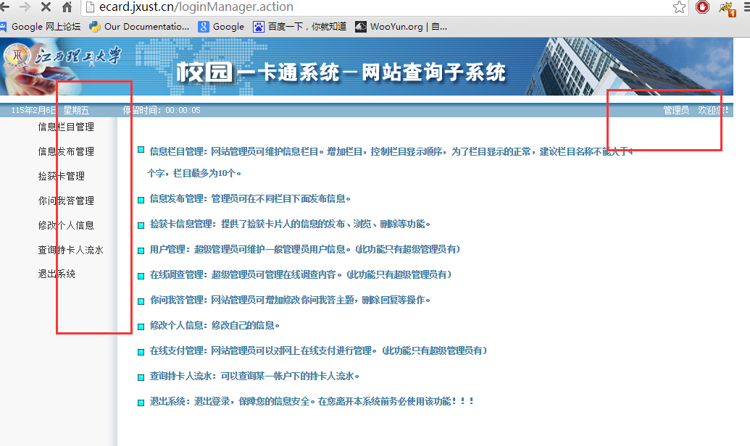Open 捡获卡管理 in the sidebar menu

pyautogui.click(x=61, y=176)
